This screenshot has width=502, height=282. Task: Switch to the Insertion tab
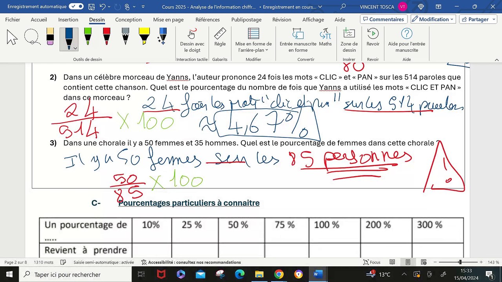point(68,20)
